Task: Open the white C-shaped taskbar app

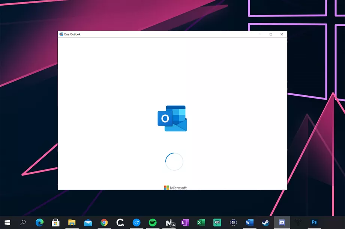Action: (x=120, y=223)
